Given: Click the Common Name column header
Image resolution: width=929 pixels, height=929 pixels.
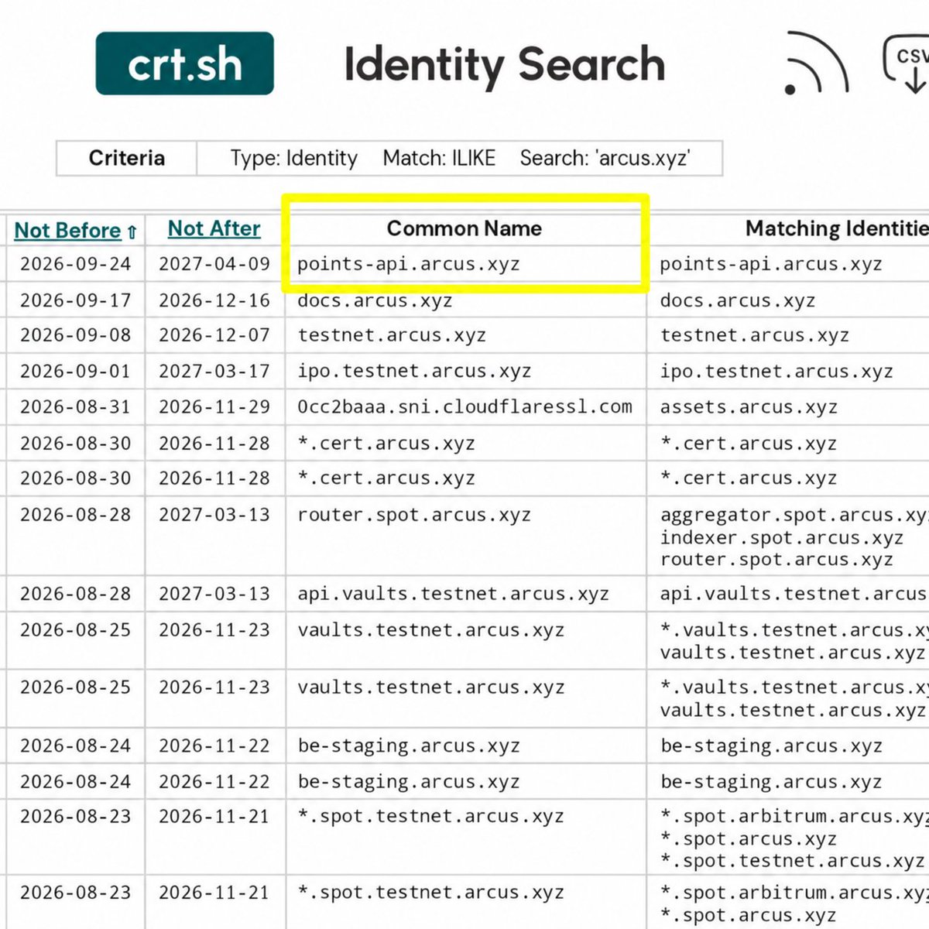Looking at the screenshot, I should (x=464, y=228).
